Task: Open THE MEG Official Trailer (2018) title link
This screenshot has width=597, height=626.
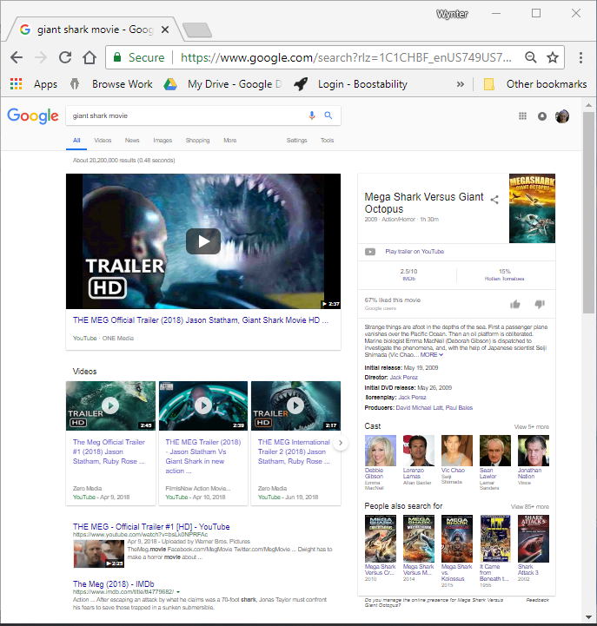Action: (x=201, y=320)
